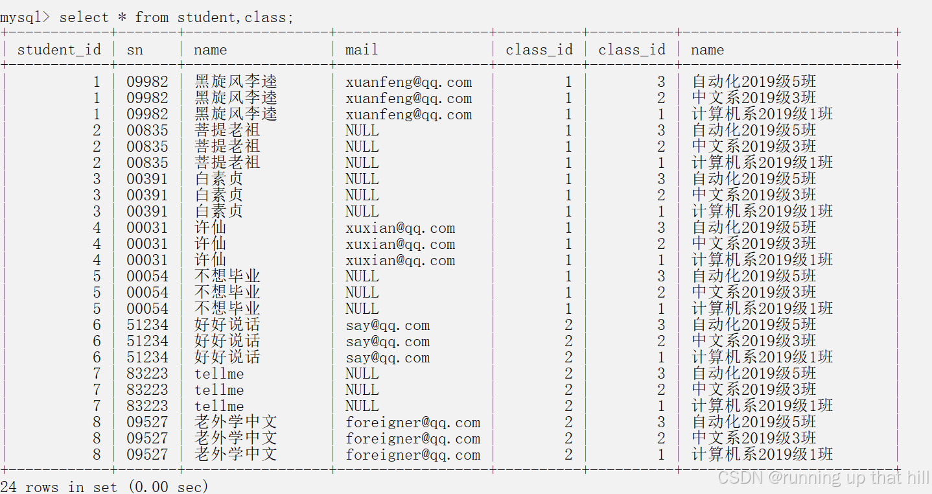The image size is (932, 494).
Task: Click 中文系2019级3班 in 不想毕业's row
Action: (754, 292)
